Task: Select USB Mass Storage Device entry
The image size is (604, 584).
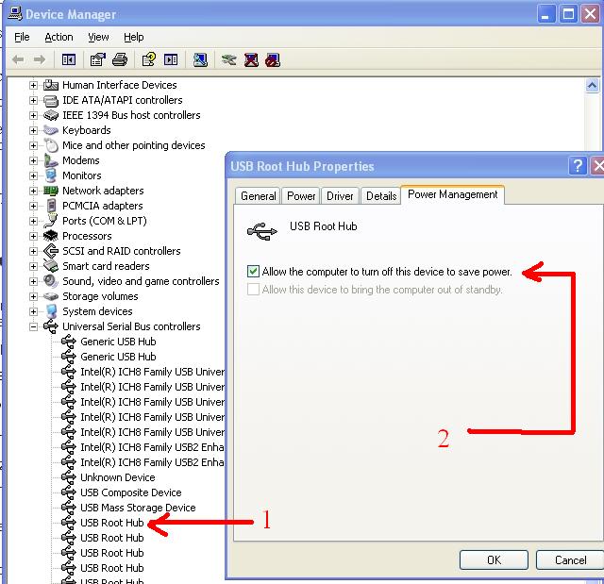Action: [x=138, y=508]
